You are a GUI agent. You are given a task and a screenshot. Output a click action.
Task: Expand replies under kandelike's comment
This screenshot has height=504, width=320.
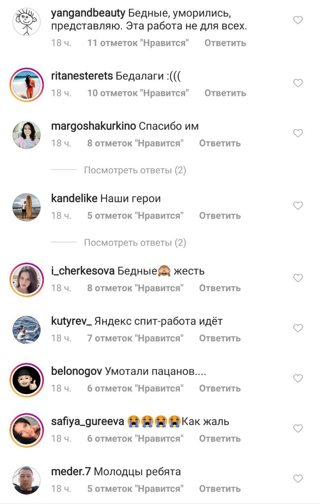135,243
